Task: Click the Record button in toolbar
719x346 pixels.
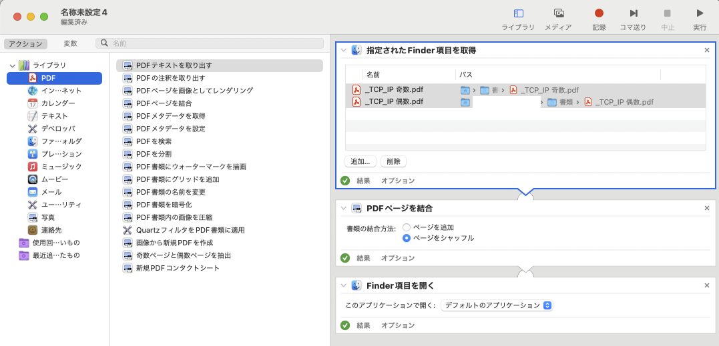Action: tap(599, 13)
